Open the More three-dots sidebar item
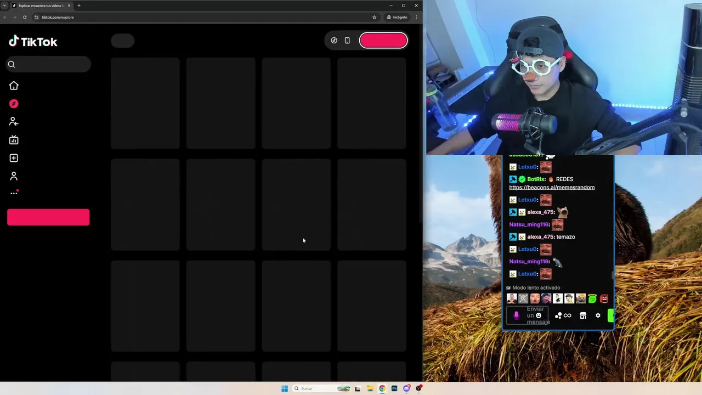Image resolution: width=702 pixels, height=395 pixels. [14, 193]
